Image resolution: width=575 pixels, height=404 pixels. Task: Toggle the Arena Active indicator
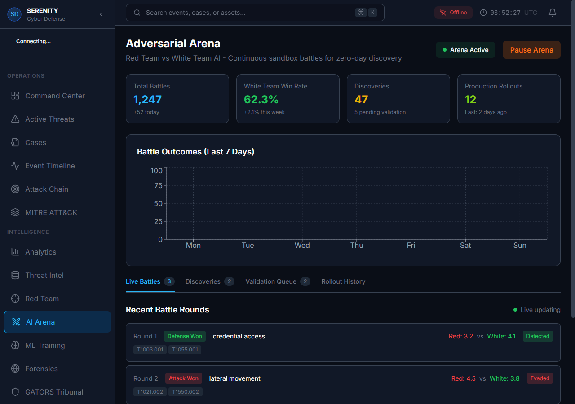coord(465,50)
